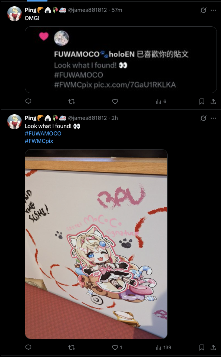Bookmark the Mococo photo post
Image resolution: width=221 pixels, height=357 pixels.
tap(202, 347)
